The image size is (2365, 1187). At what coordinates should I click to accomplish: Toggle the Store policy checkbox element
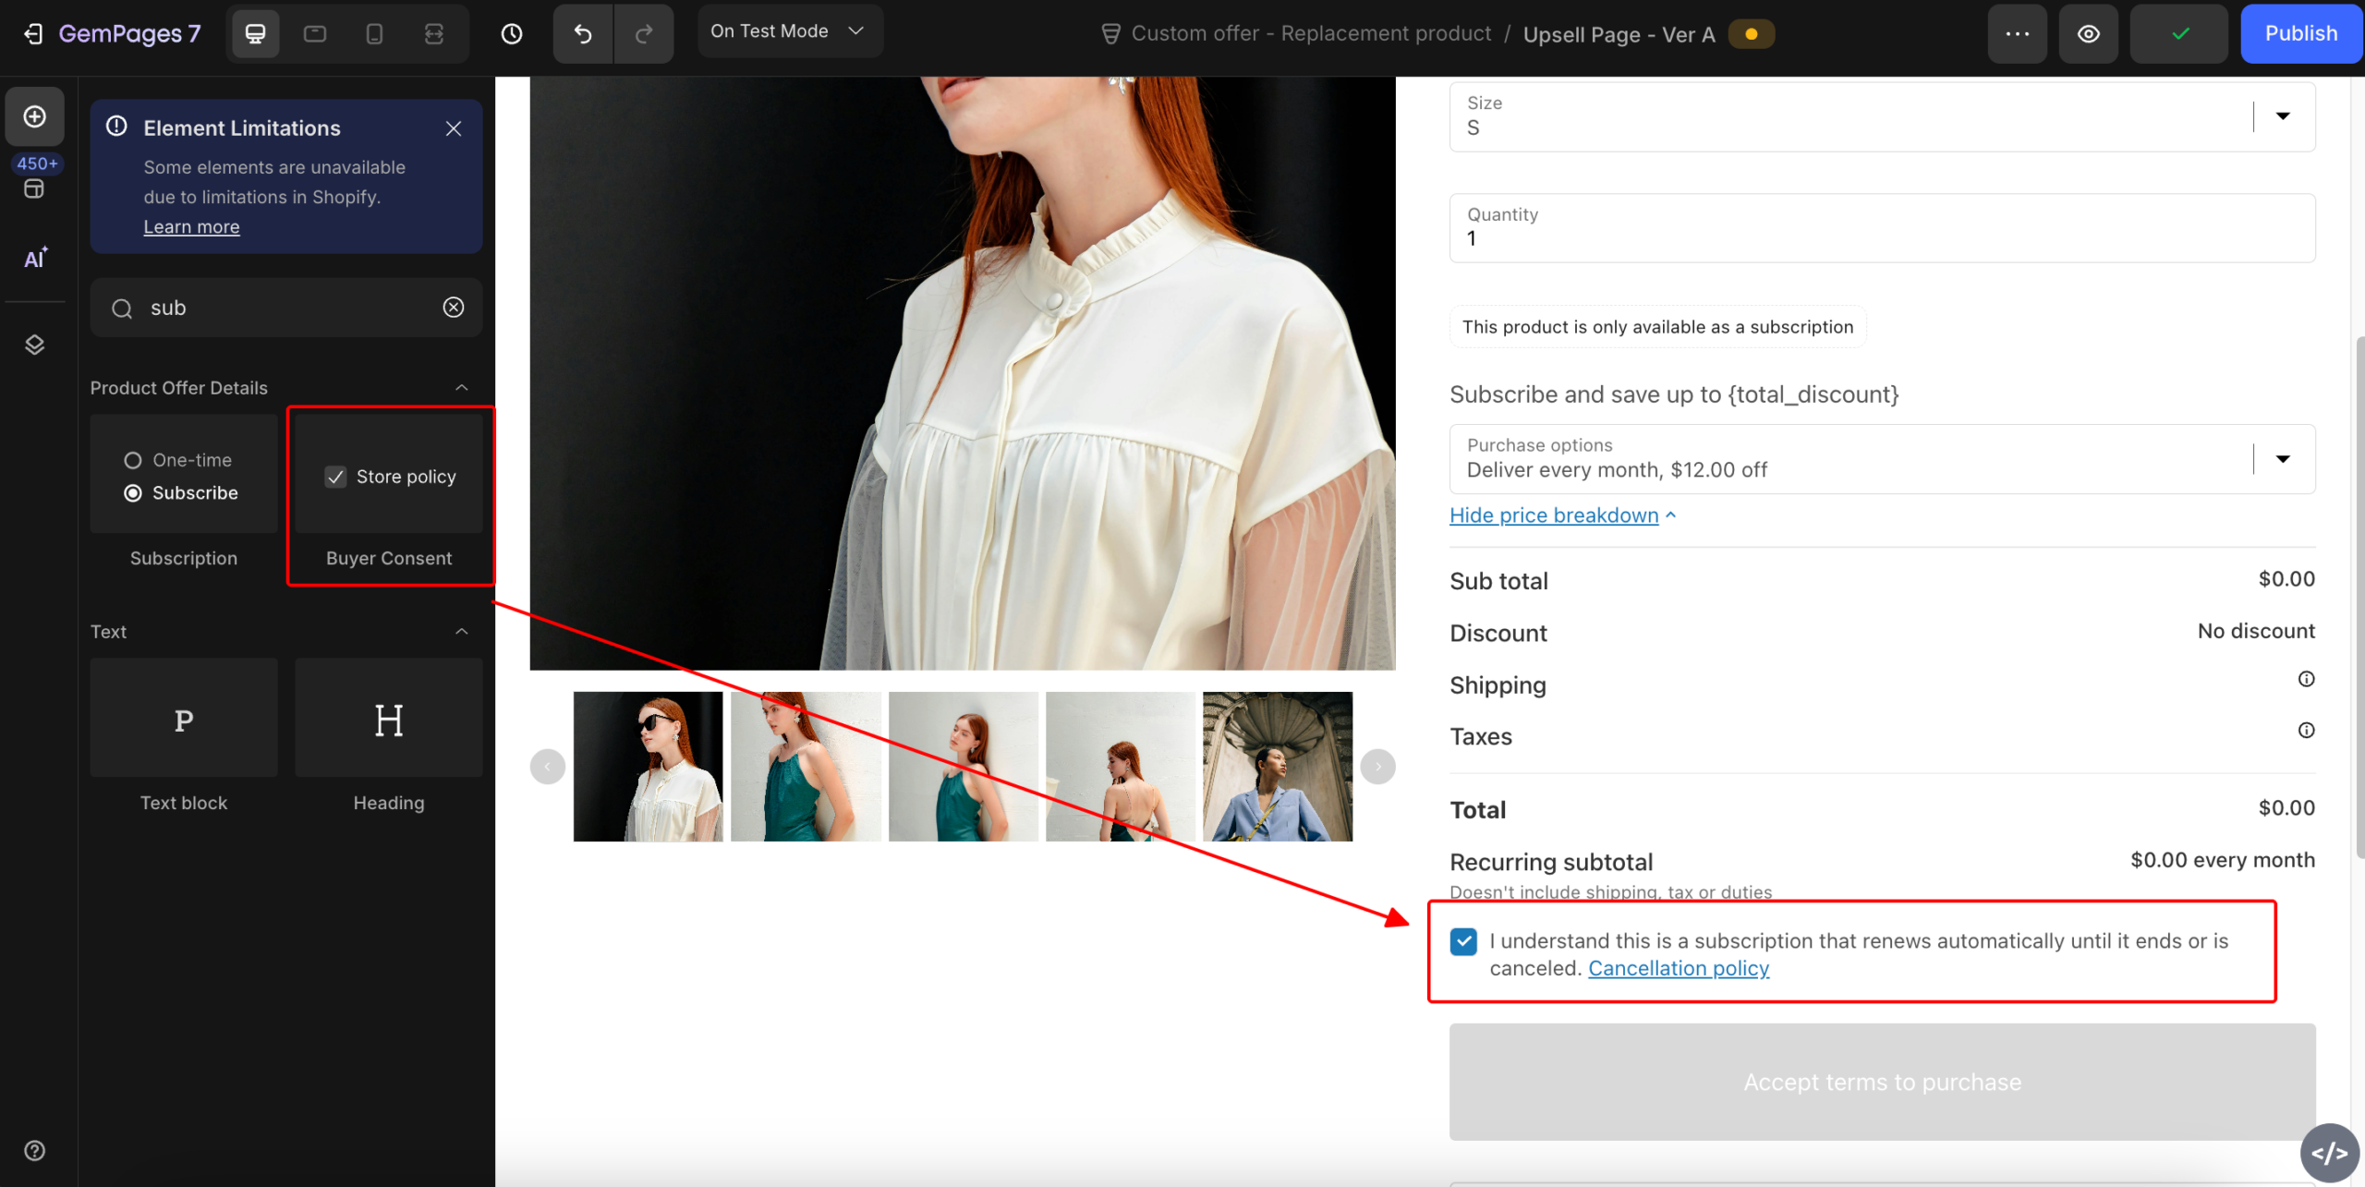pyautogui.click(x=335, y=477)
